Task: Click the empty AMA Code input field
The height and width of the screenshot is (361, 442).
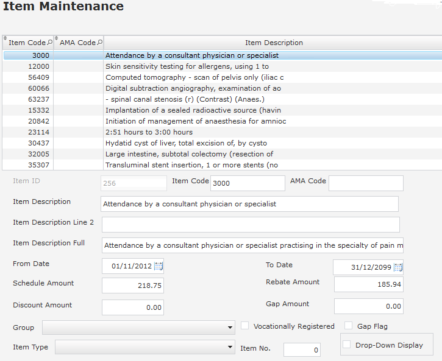Action: click(366, 183)
